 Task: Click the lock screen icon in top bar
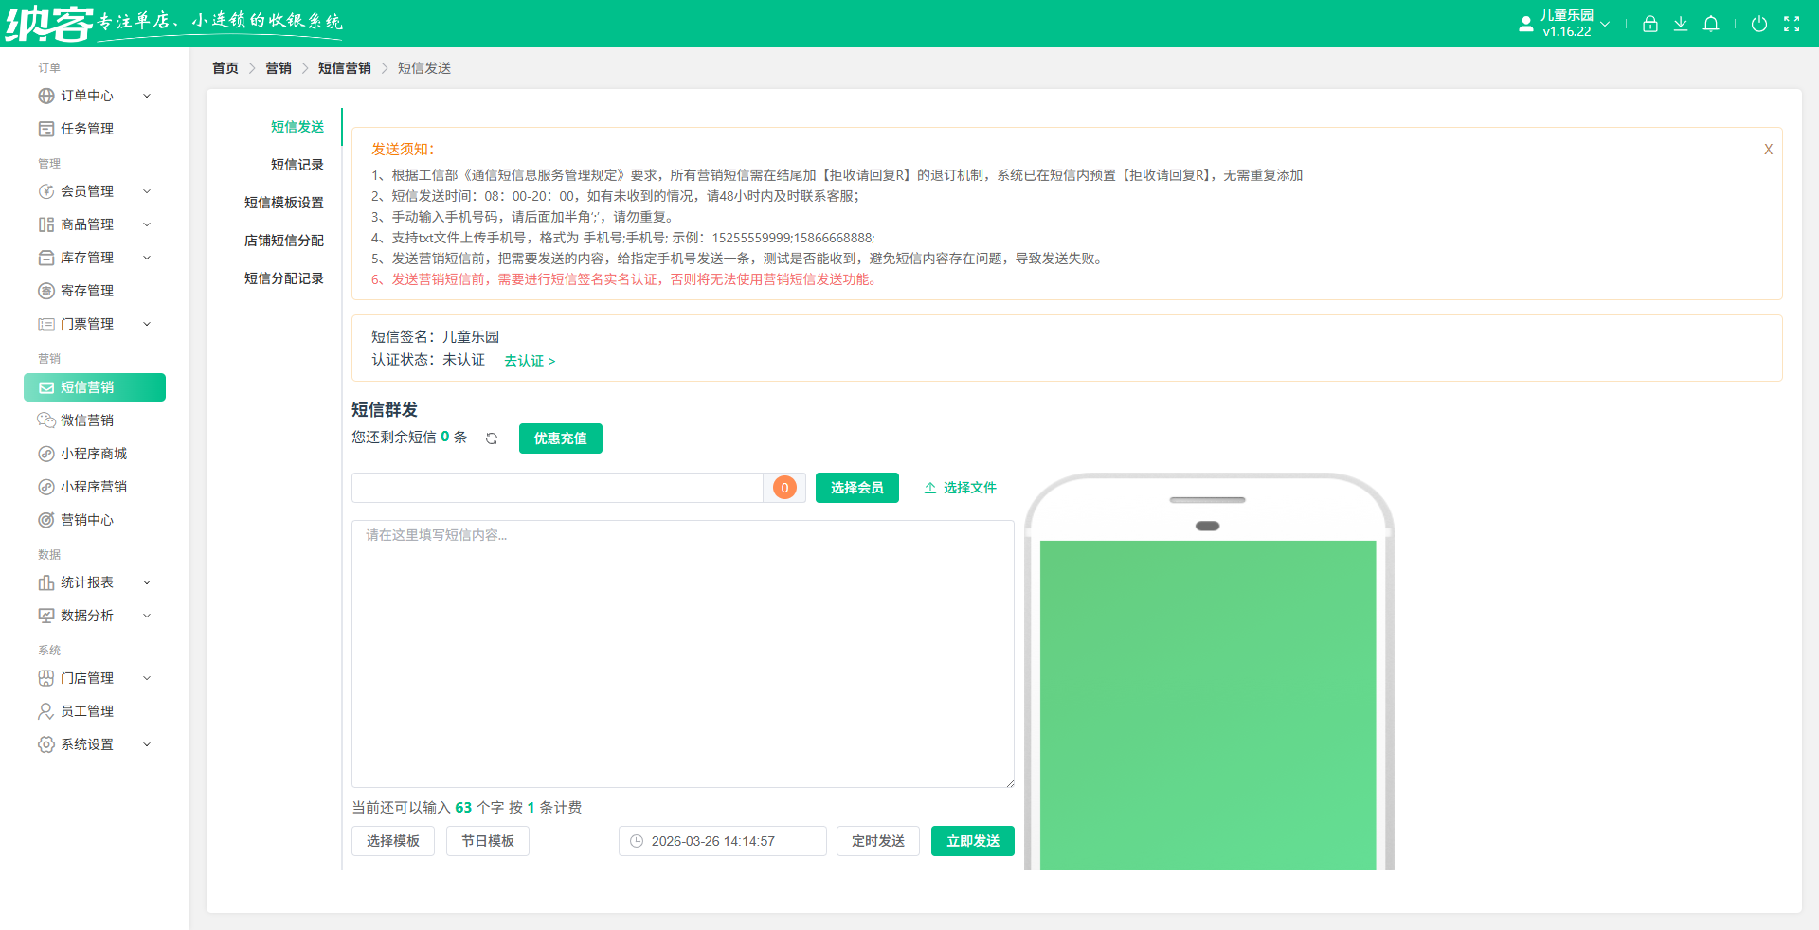coord(1649,24)
